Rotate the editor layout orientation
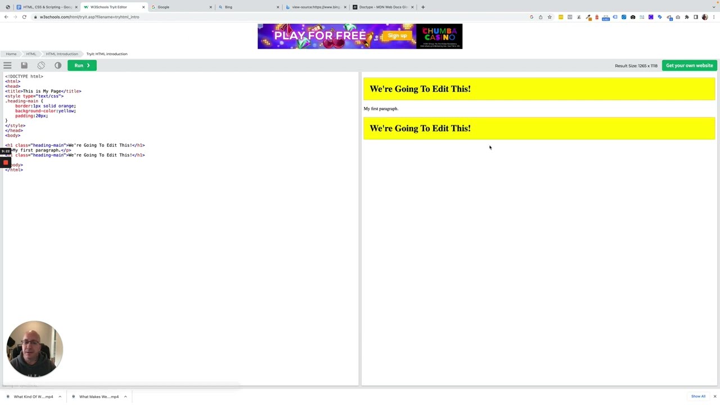The height and width of the screenshot is (405, 720). click(41, 65)
